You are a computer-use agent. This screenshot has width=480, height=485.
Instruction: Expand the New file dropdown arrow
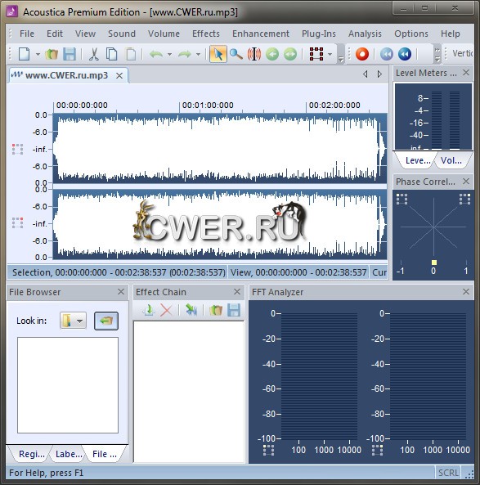(x=38, y=54)
